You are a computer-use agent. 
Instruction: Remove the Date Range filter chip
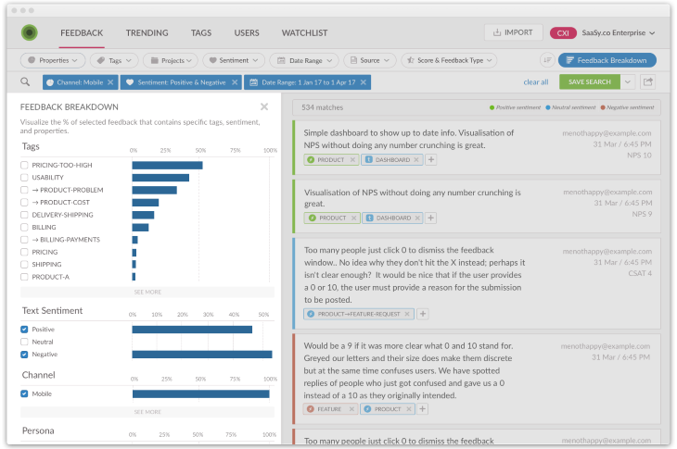point(363,82)
